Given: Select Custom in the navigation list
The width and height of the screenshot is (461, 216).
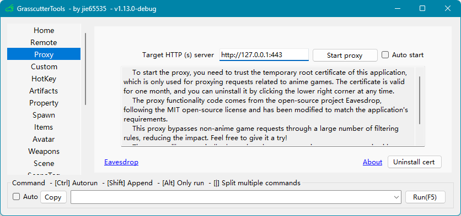Looking at the screenshot, I should (x=44, y=67).
